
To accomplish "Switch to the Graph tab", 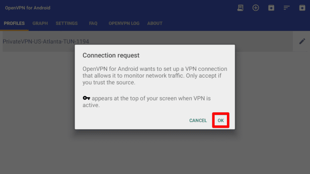I will [40, 23].
